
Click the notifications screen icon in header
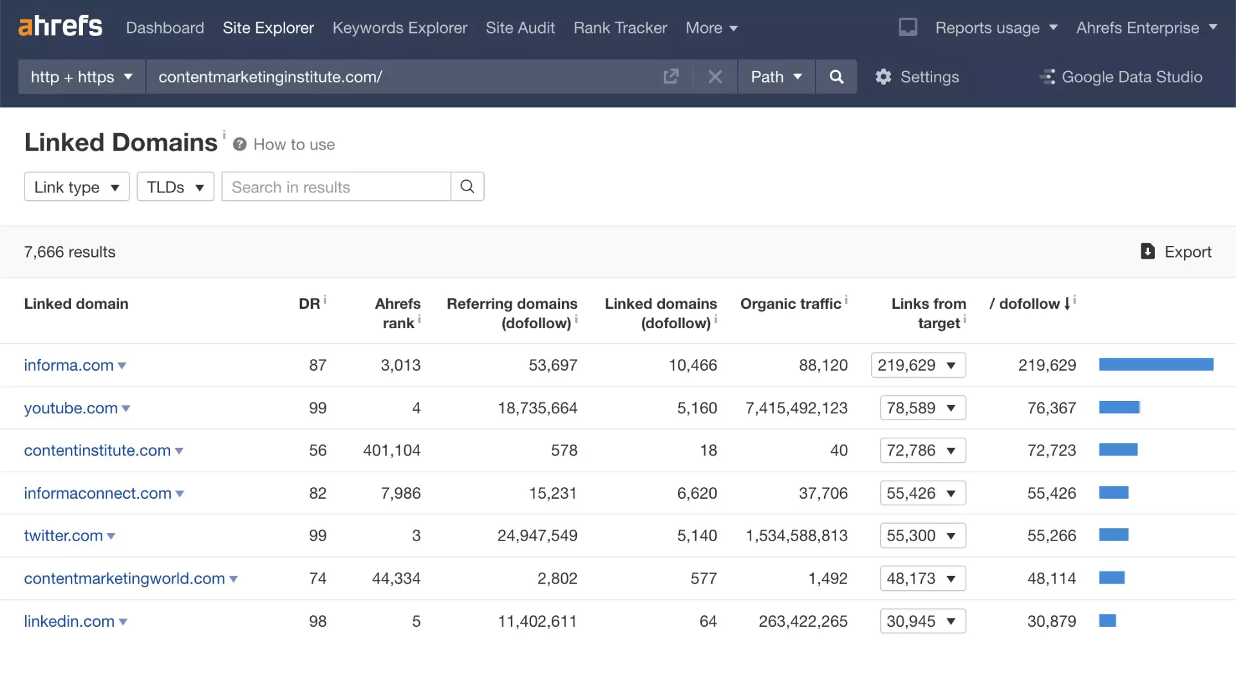(908, 27)
